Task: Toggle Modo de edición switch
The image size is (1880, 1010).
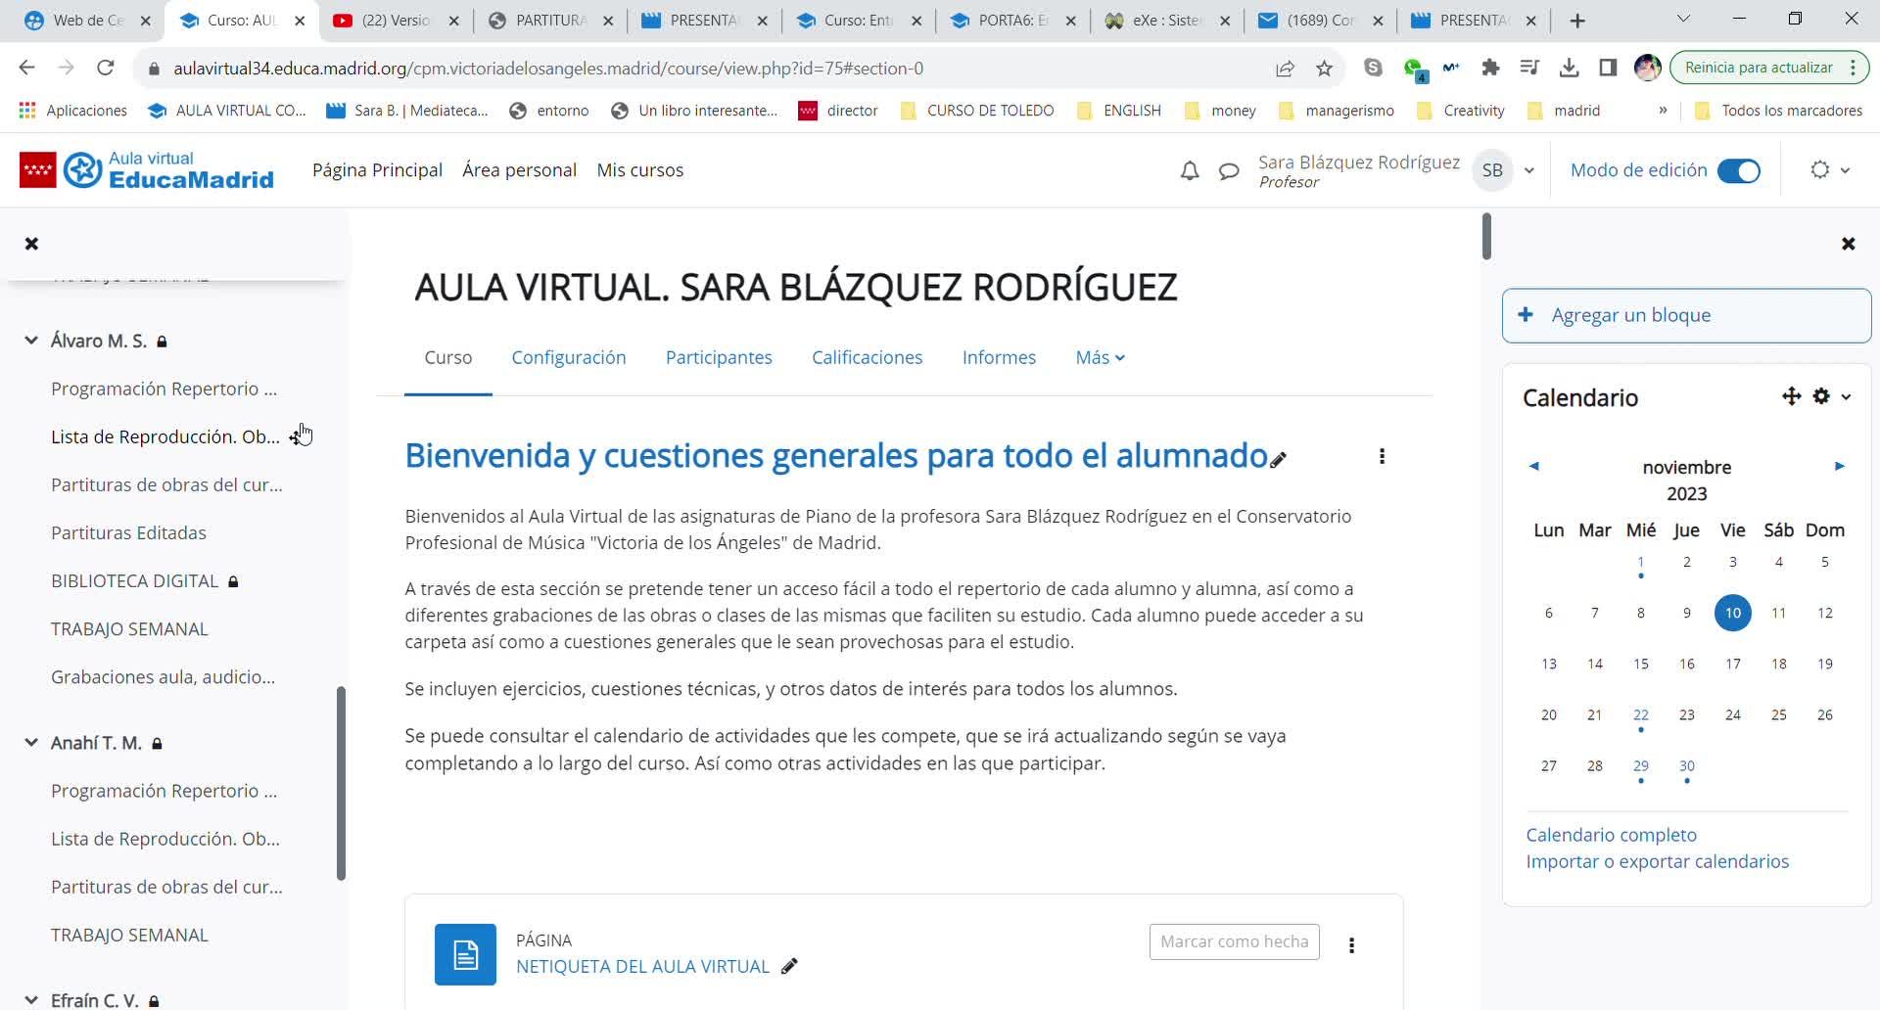Action: pyautogui.click(x=1739, y=171)
